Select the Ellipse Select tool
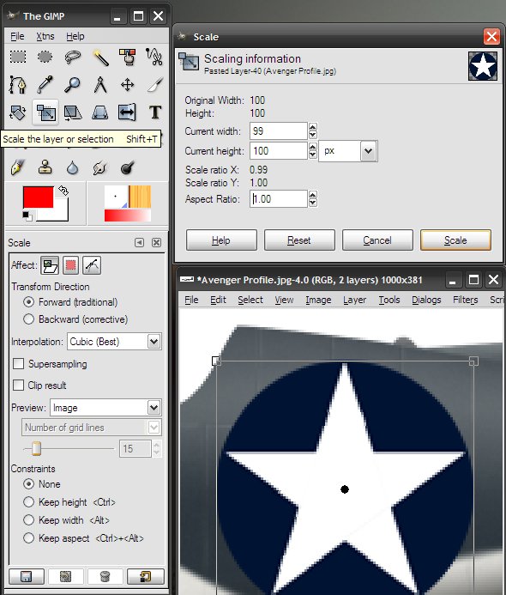506x595 pixels. pyautogui.click(x=45, y=57)
